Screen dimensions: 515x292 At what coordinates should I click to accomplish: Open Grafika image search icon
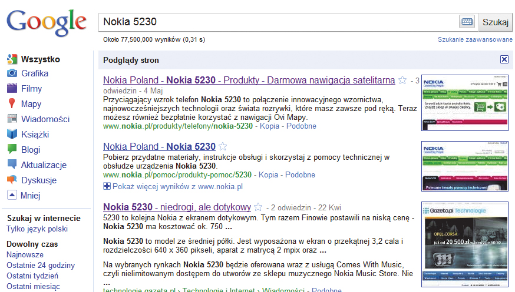coord(12,73)
